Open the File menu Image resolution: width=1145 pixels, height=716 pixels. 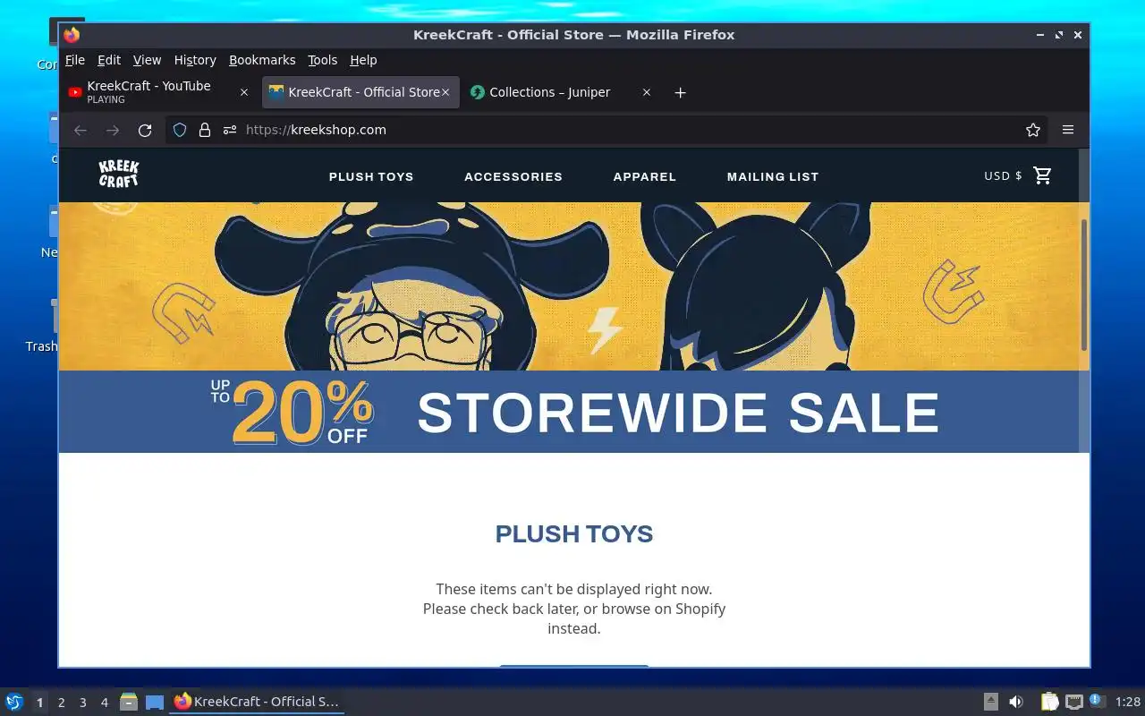pyautogui.click(x=75, y=60)
